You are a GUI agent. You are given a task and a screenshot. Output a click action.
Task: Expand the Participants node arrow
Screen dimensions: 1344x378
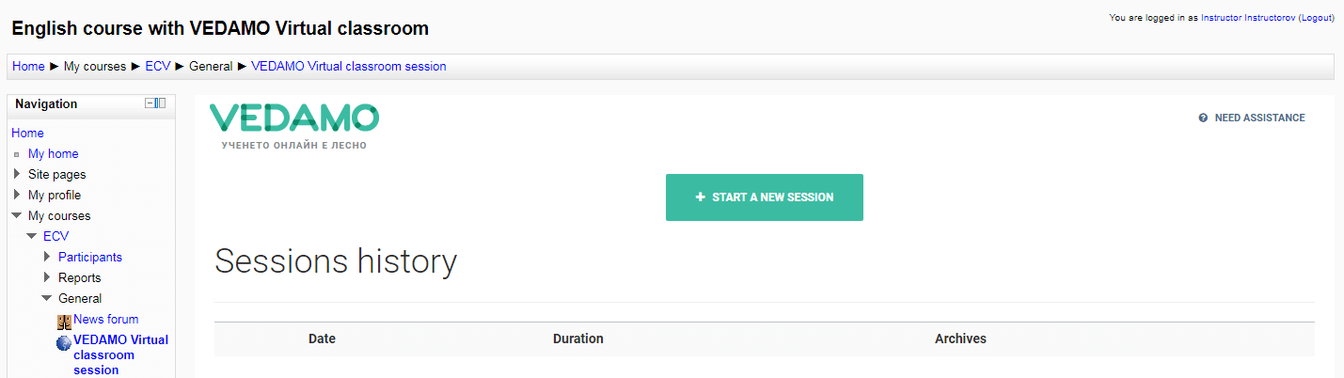[47, 257]
